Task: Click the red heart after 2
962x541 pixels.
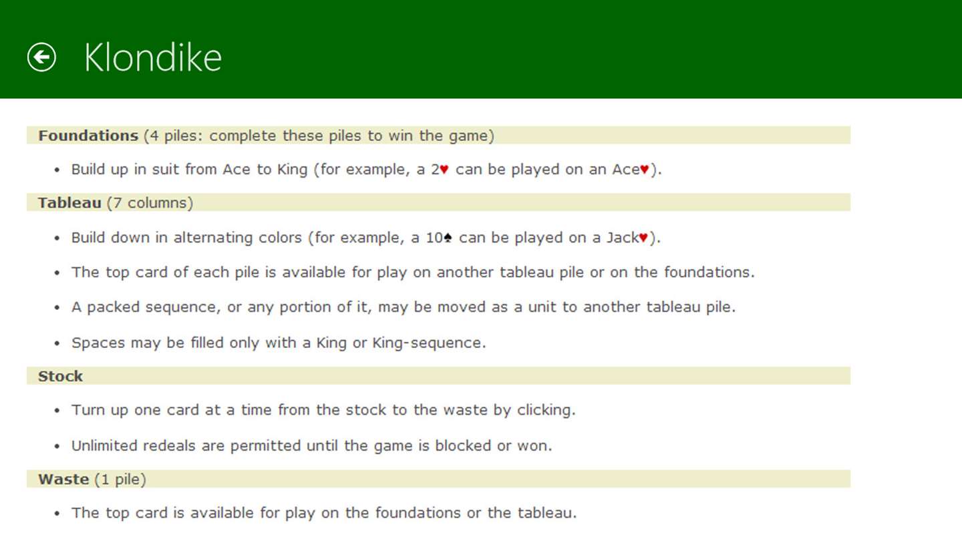Action: point(444,170)
